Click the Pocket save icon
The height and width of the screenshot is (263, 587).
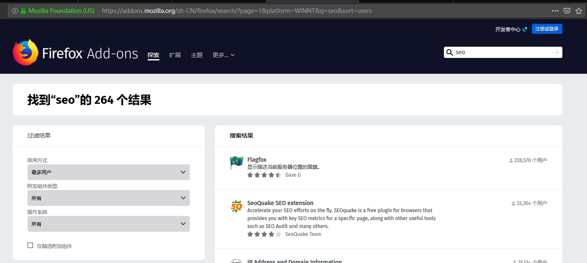pos(567,11)
